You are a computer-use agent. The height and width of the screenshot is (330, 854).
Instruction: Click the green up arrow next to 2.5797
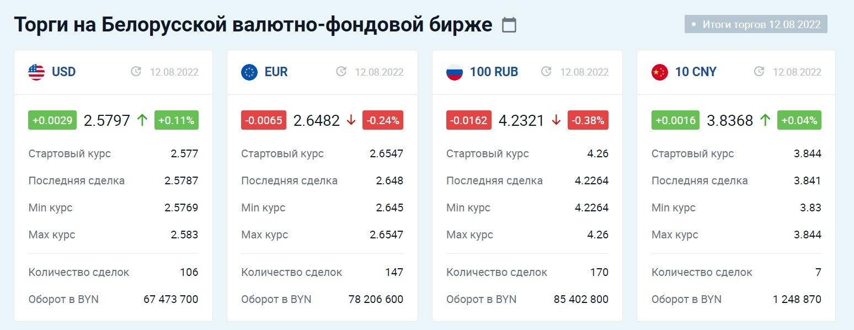[x=142, y=120]
